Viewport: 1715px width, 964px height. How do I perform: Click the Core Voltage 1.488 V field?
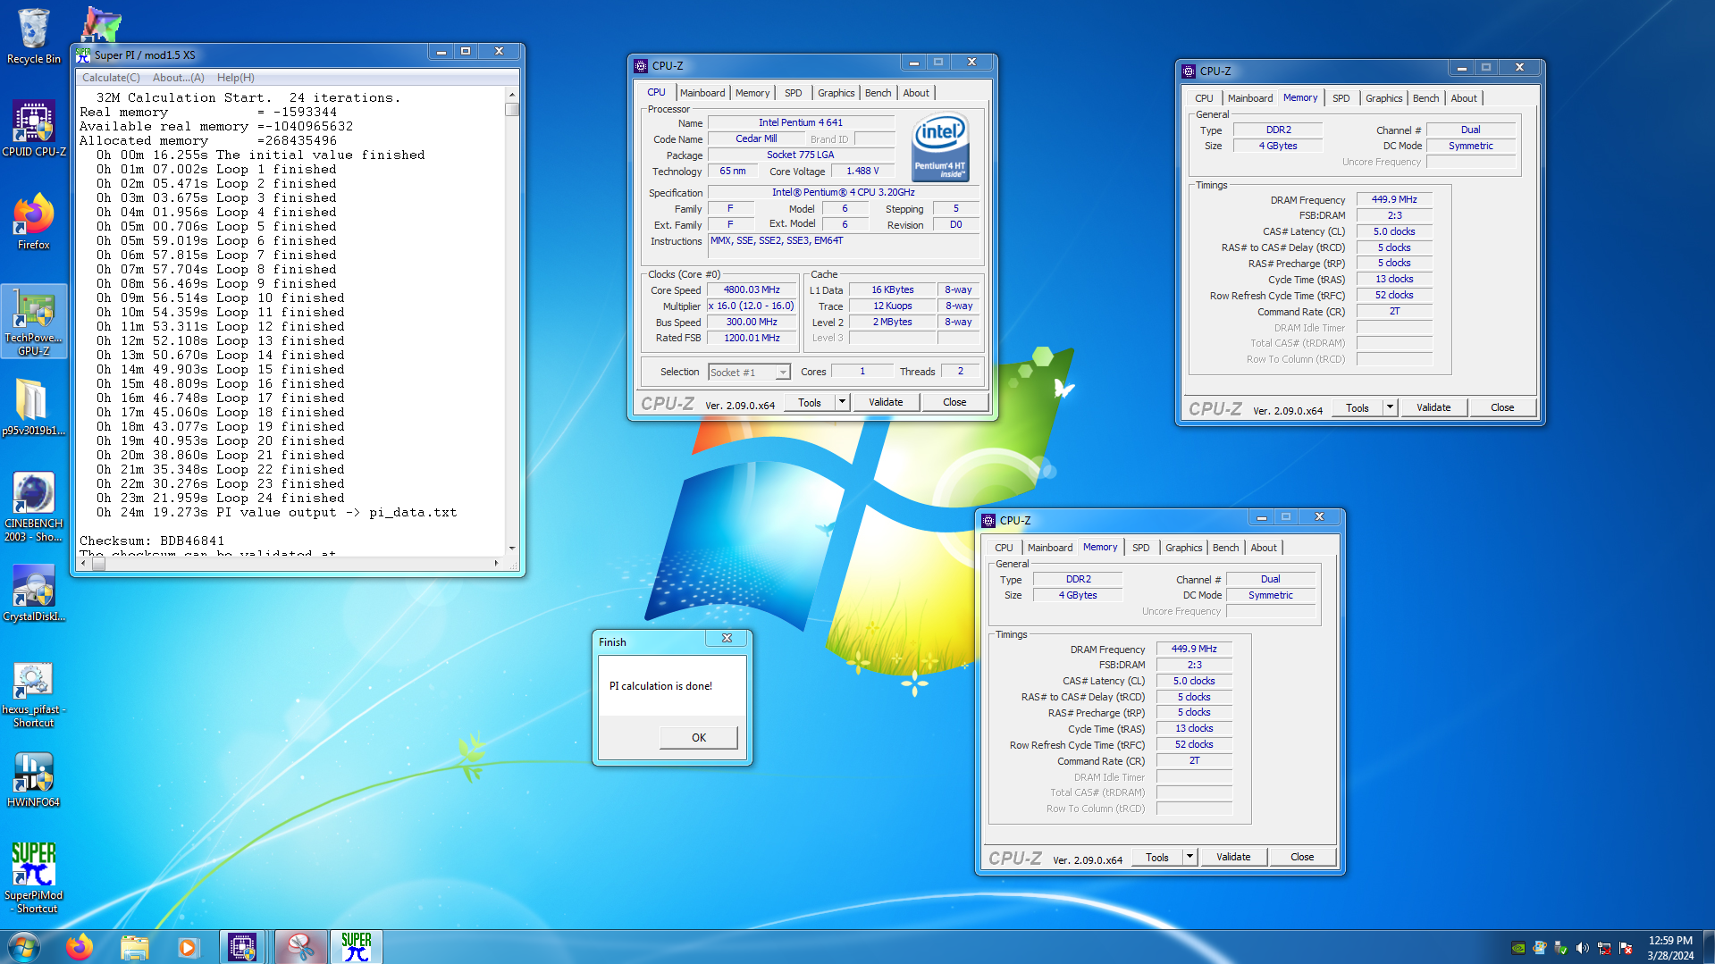(862, 172)
